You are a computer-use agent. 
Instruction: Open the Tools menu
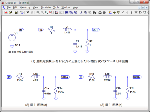(56, 7)
